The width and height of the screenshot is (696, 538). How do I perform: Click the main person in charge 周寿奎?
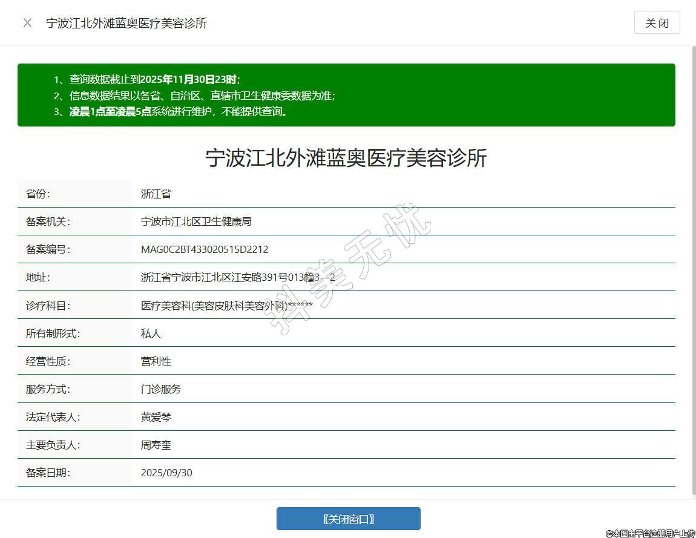pos(156,445)
